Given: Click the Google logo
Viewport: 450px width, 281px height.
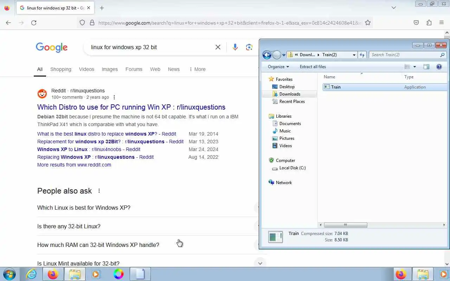Looking at the screenshot, I should 52,47.
